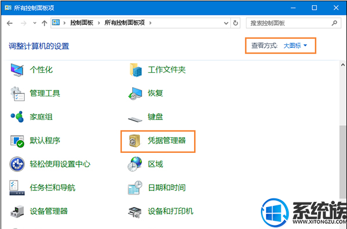347x229 pixels.
Task: Open the 恢复 link
Action: click(155, 93)
